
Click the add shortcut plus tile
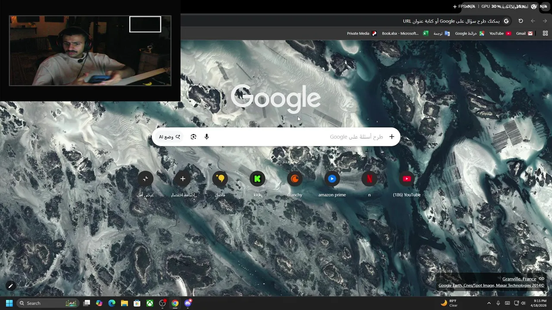coord(183,183)
